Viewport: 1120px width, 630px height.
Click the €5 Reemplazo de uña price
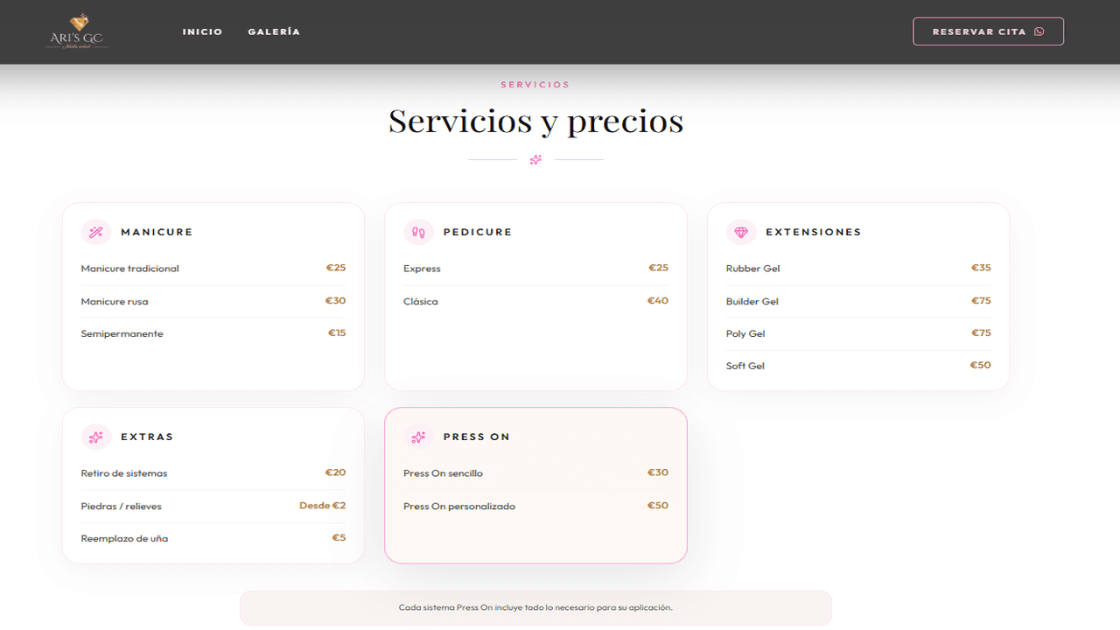pos(339,537)
